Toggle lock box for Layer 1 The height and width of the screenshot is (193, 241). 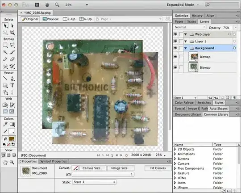pyautogui.click(x=181, y=41)
